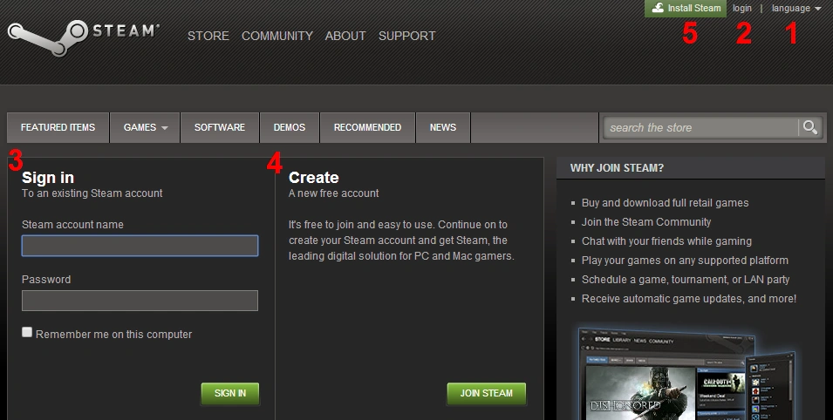Click the magnifying glass search icon
The width and height of the screenshot is (833, 420).
click(x=810, y=127)
